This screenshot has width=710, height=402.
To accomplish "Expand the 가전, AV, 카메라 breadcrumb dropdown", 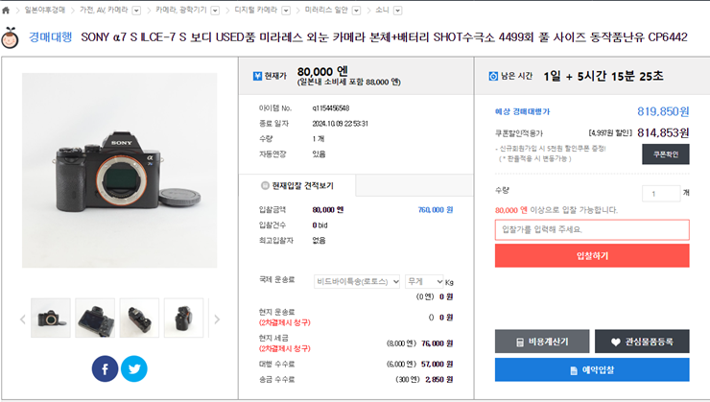I will (x=135, y=10).
